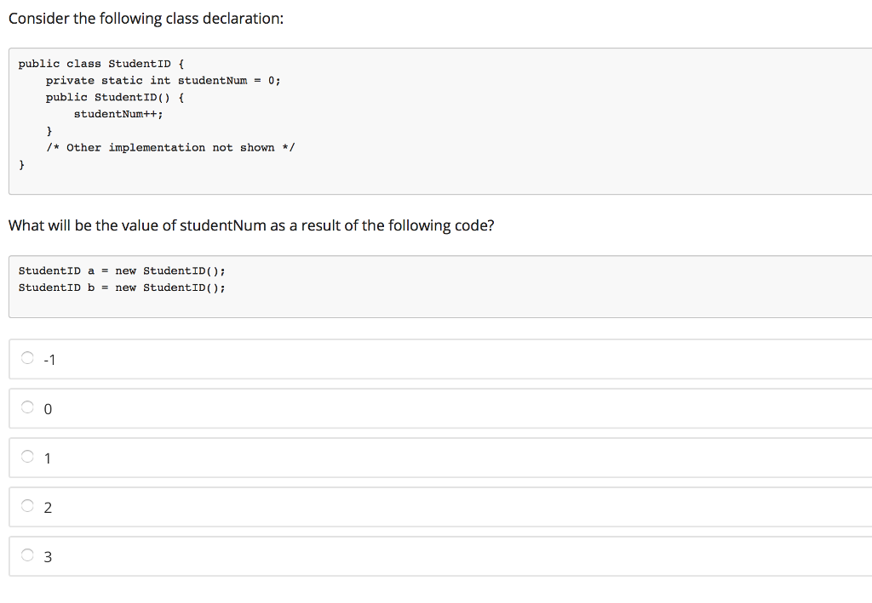Screen dimensions: 872x603
Task: Click the line declaring StudentID b
Action: [120, 287]
